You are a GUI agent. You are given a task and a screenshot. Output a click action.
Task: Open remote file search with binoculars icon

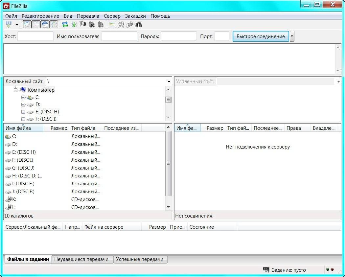139,24
